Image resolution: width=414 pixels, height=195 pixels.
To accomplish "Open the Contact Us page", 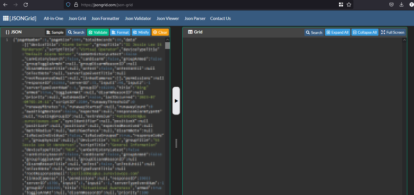I will tap(220, 18).
